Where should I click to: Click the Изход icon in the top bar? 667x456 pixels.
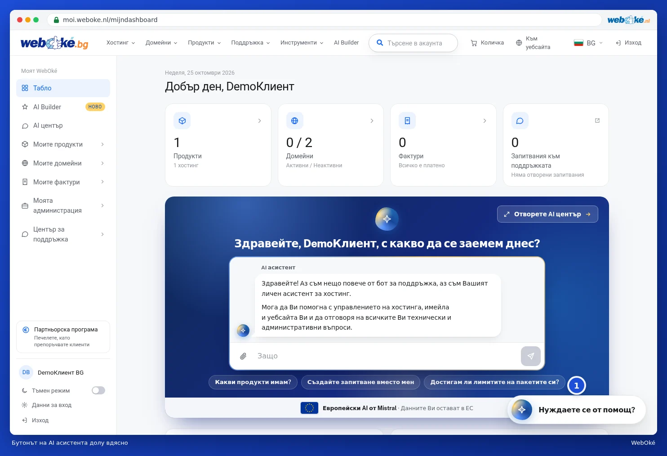[x=618, y=43]
